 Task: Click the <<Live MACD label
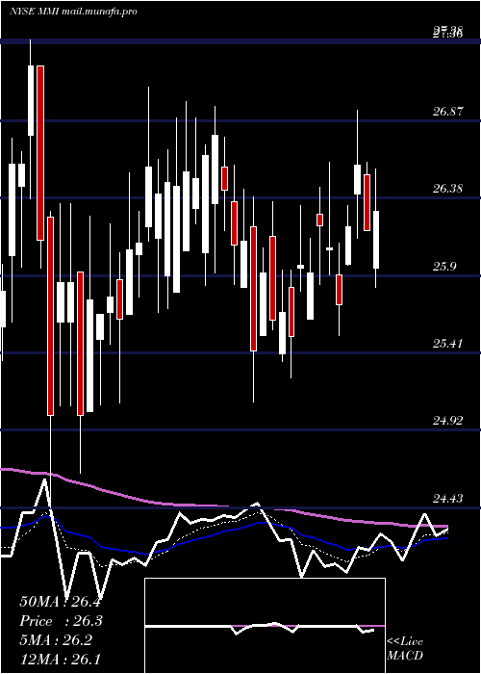tap(405, 648)
